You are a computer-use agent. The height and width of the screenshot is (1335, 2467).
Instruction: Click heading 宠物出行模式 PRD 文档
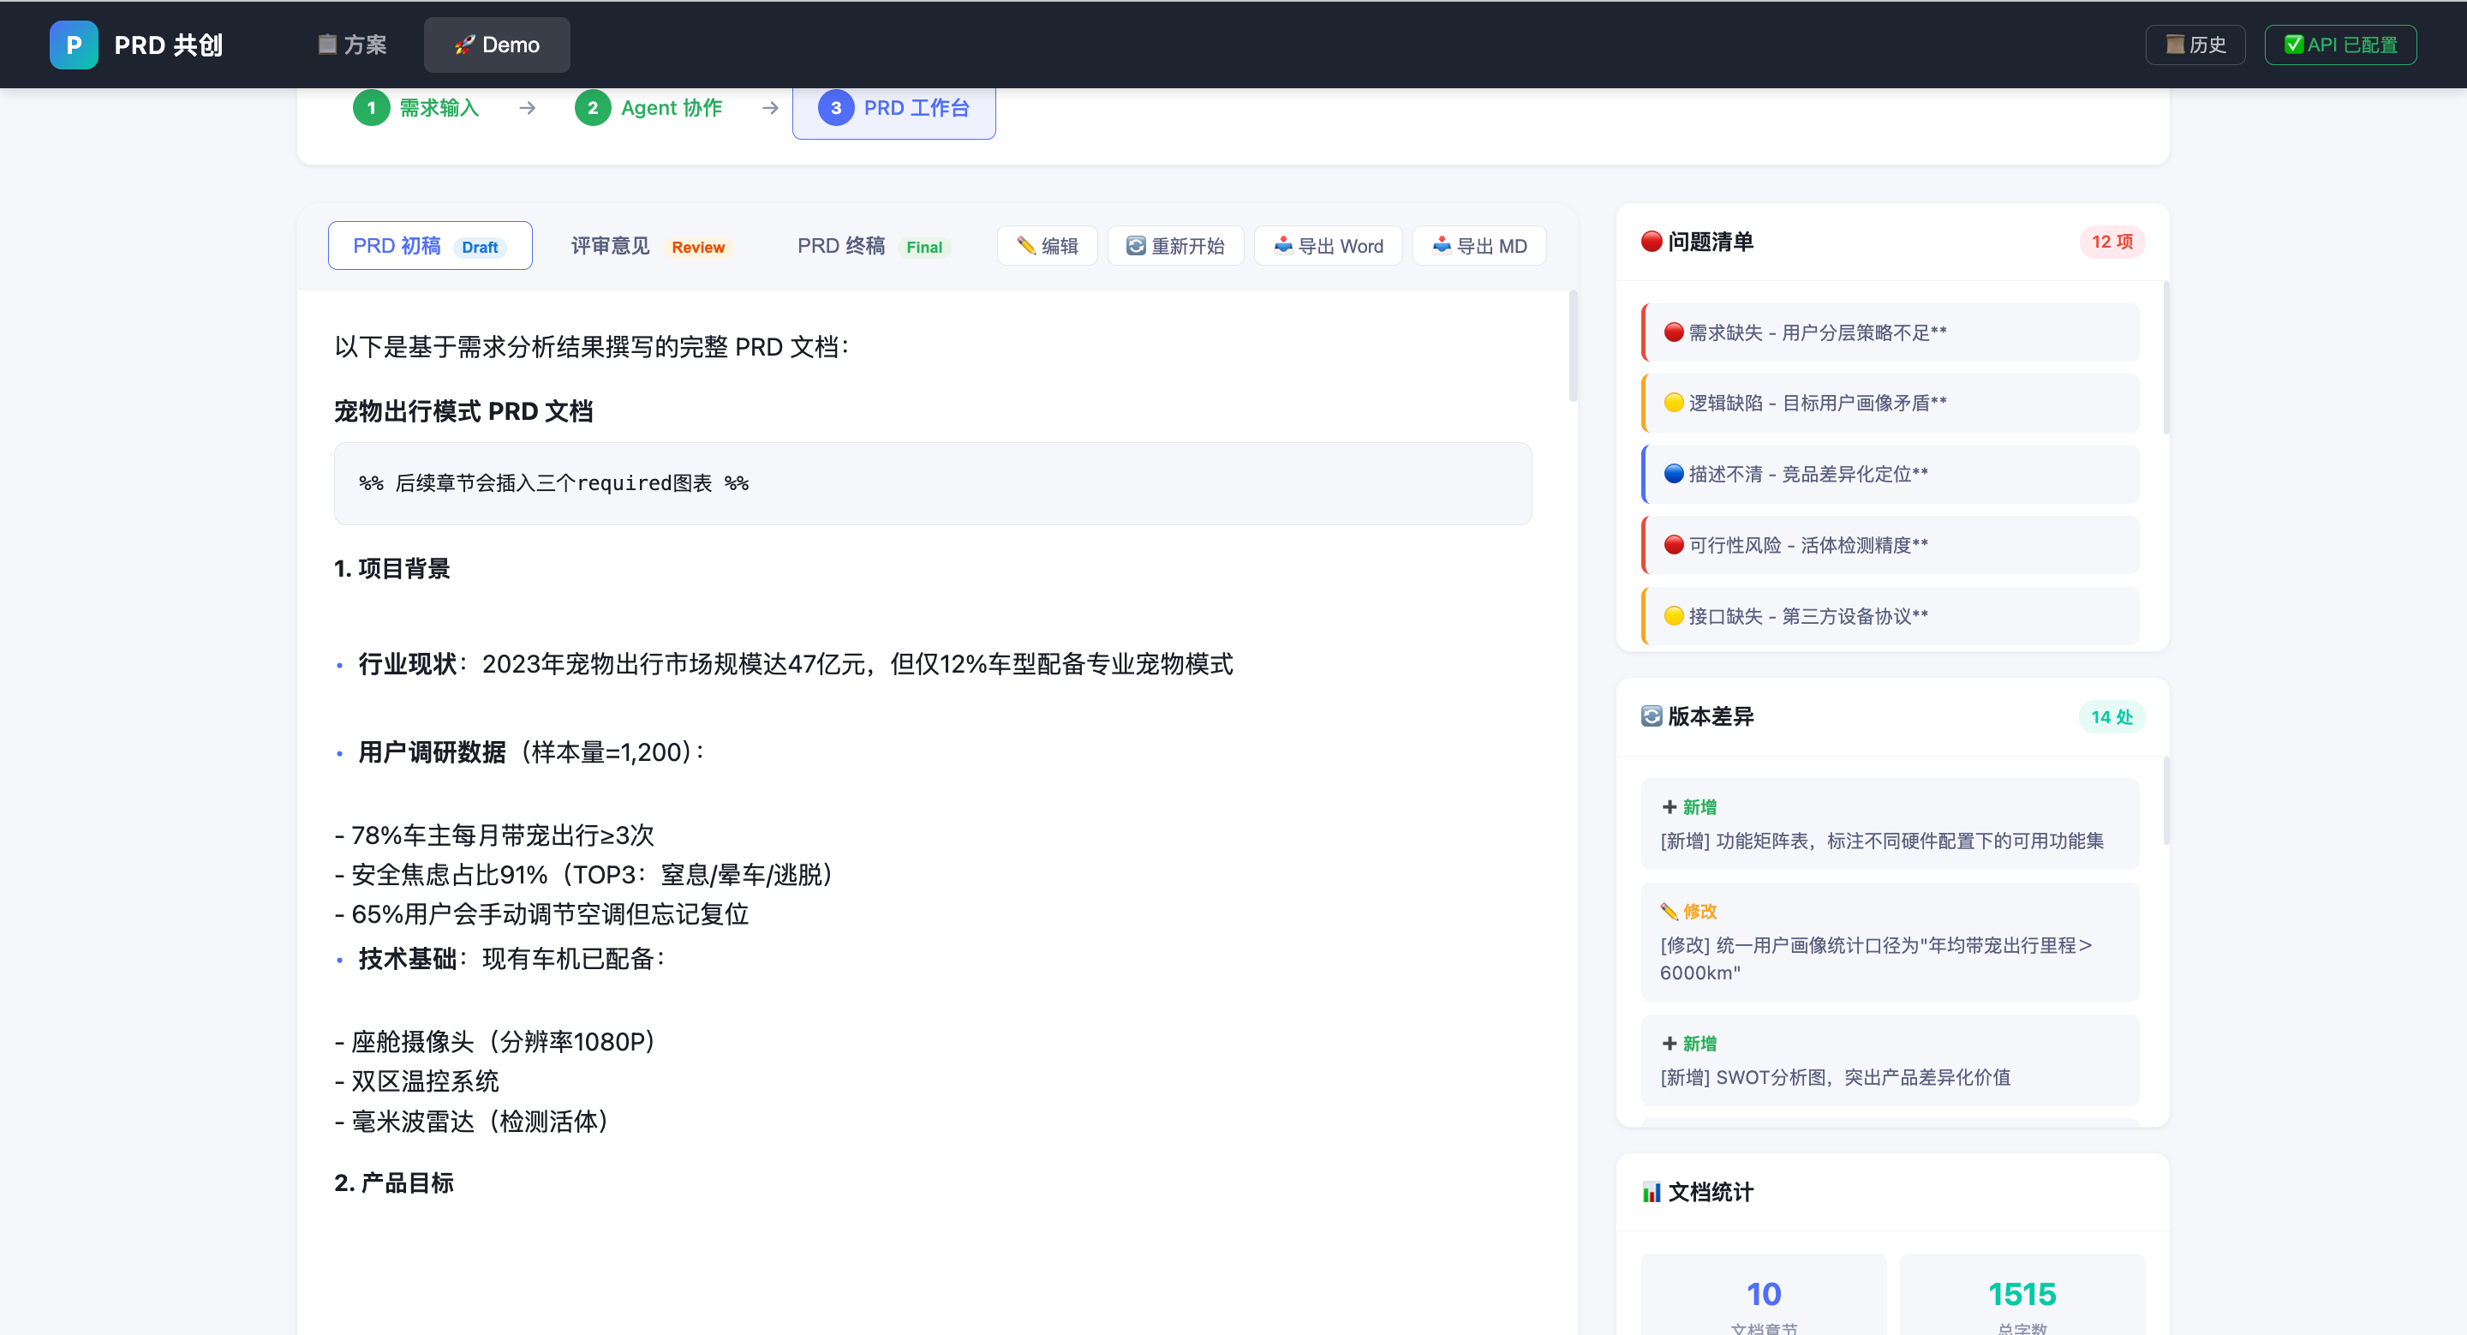point(463,412)
